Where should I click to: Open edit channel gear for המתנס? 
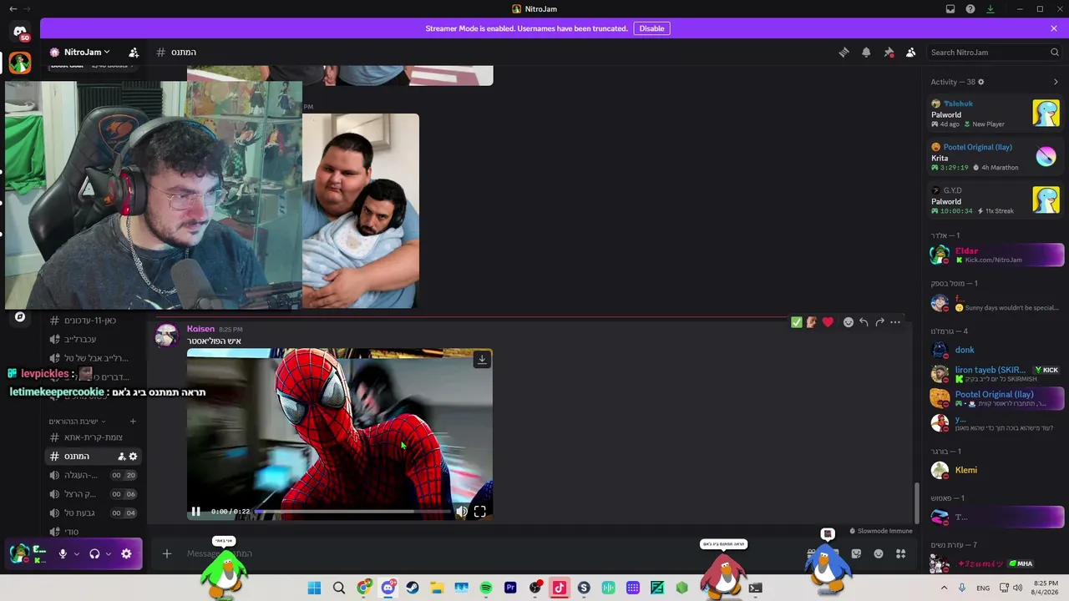point(133,457)
